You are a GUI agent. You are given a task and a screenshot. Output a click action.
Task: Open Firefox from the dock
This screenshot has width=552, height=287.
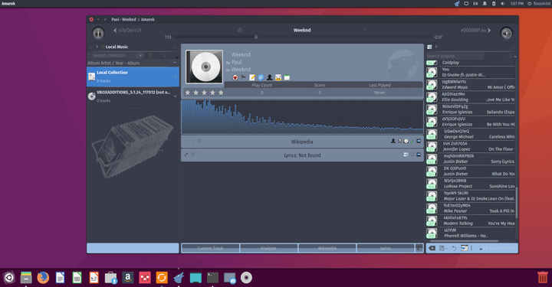[x=43, y=278]
